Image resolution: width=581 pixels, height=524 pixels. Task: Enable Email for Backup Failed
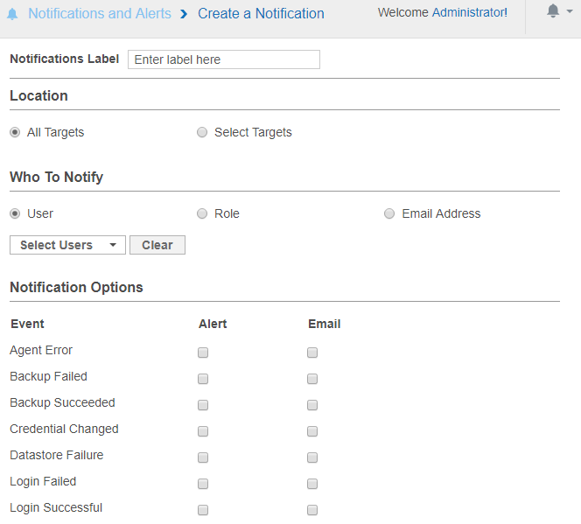point(312,379)
